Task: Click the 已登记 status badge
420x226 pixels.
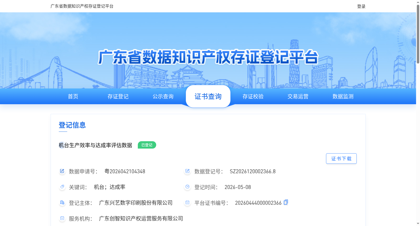Action: (147, 145)
